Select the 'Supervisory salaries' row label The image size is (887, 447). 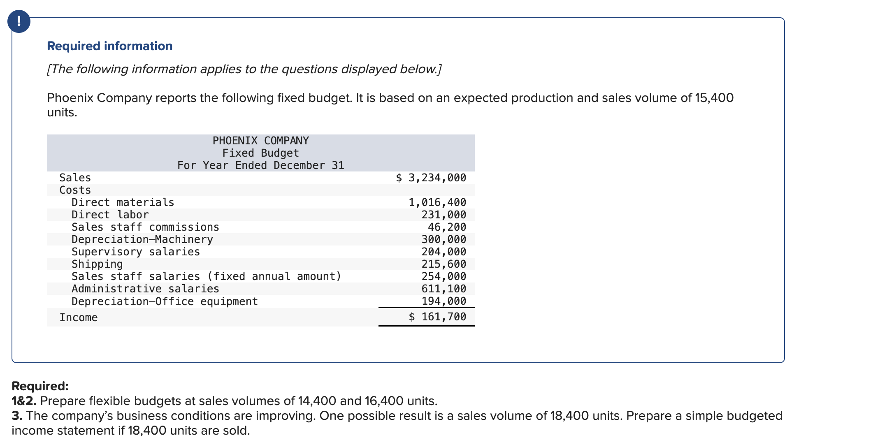136,252
